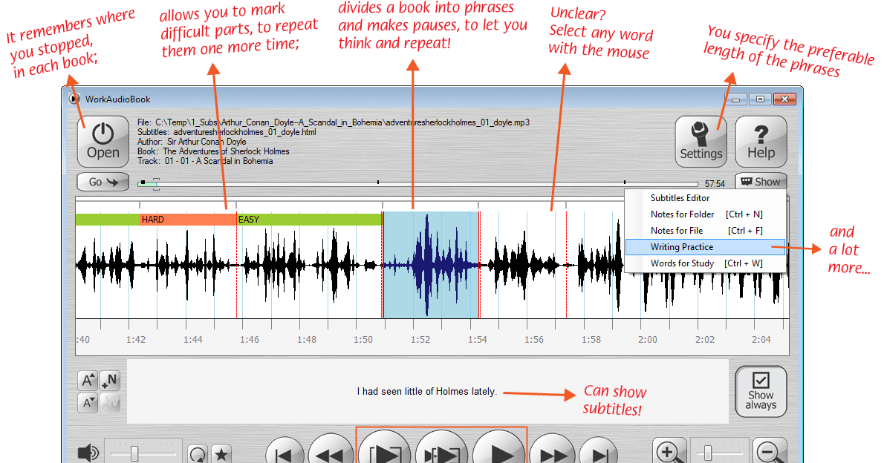Click the Author: Sir Arthur Conan Doyle line
The height and width of the screenshot is (463, 884).
click(x=192, y=142)
